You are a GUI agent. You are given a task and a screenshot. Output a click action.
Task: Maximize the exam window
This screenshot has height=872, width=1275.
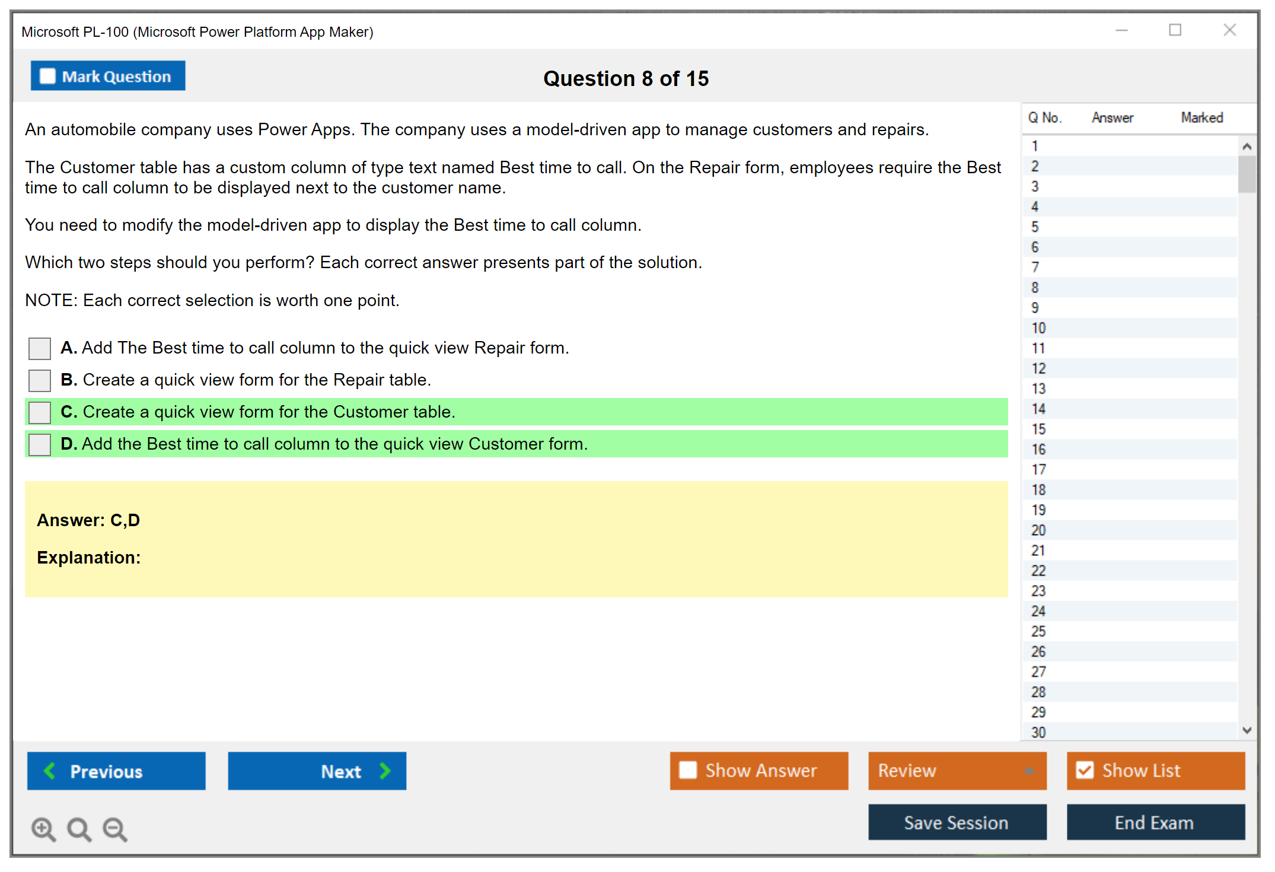tap(1175, 30)
